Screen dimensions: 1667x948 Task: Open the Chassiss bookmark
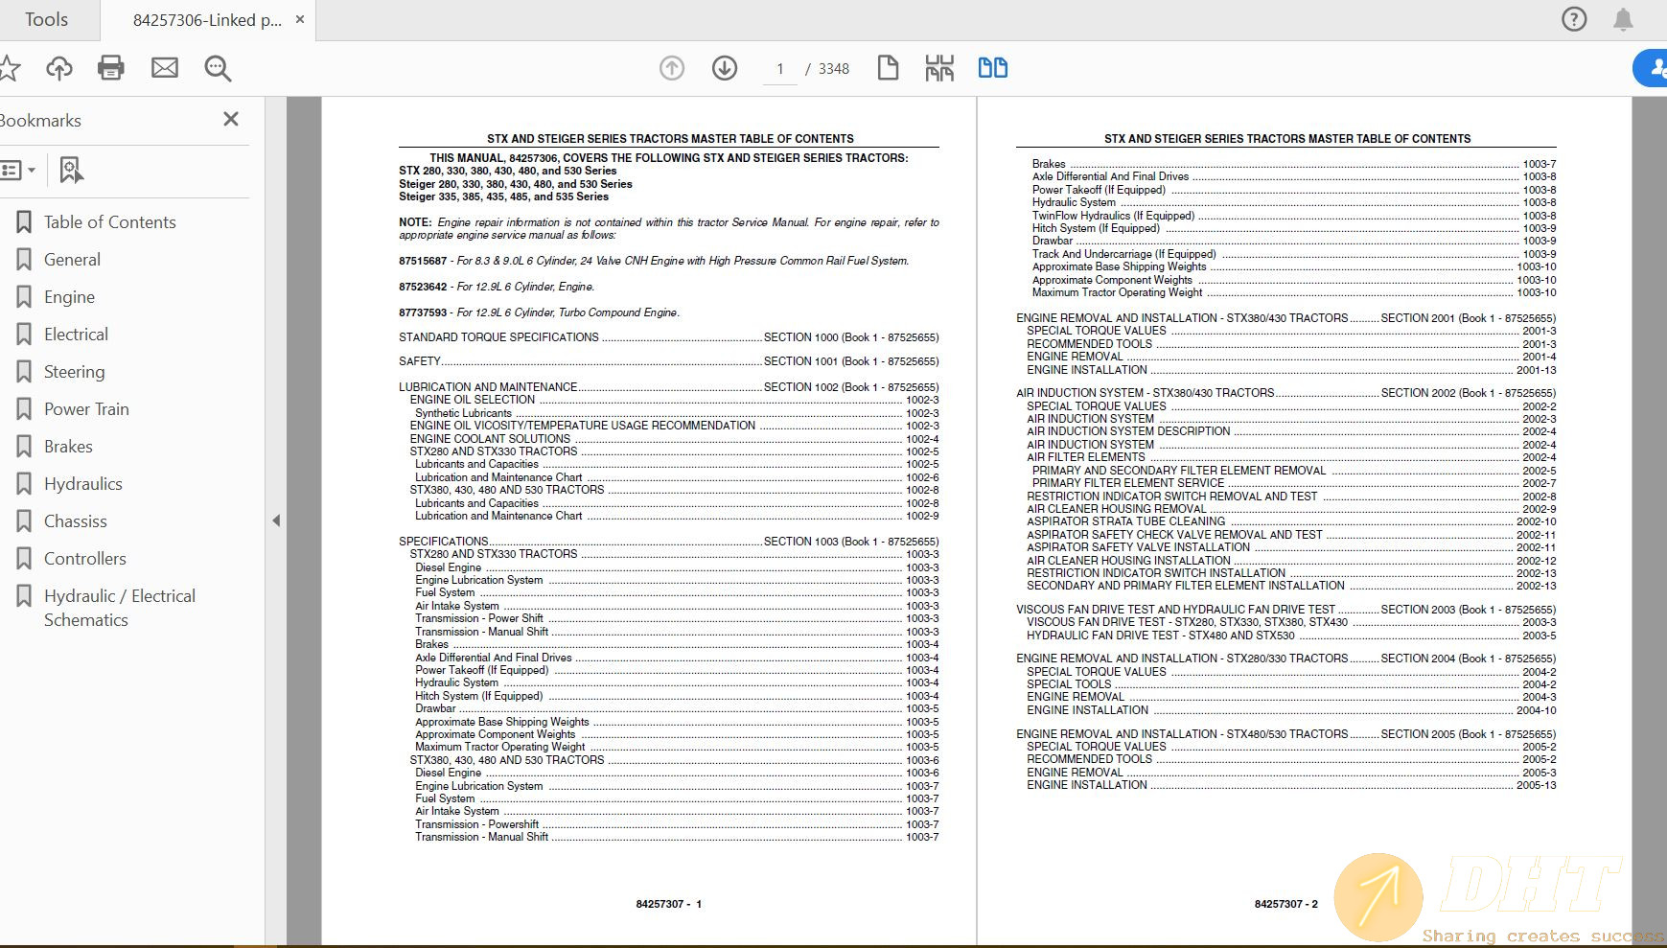(x=76, y=521)
